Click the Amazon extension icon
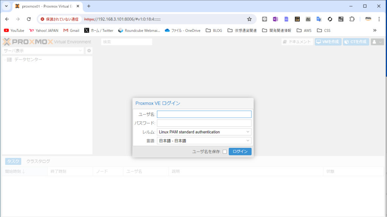387x217 pixels. (368, 19)
